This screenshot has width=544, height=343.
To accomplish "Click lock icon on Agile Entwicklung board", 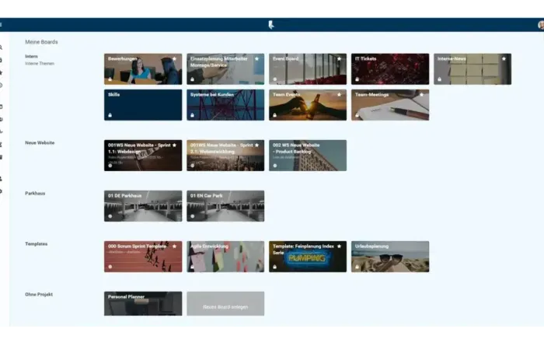I will pos(192,267).
